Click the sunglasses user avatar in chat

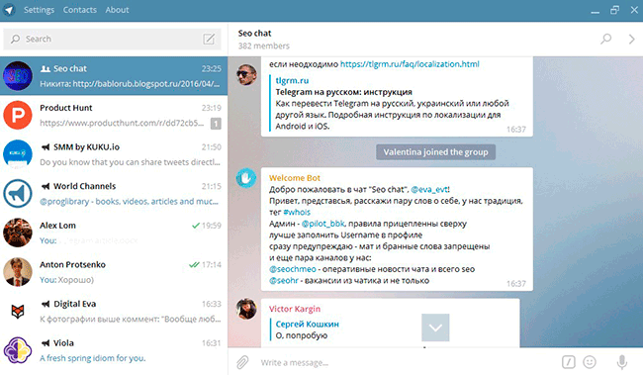coord(246,74)
